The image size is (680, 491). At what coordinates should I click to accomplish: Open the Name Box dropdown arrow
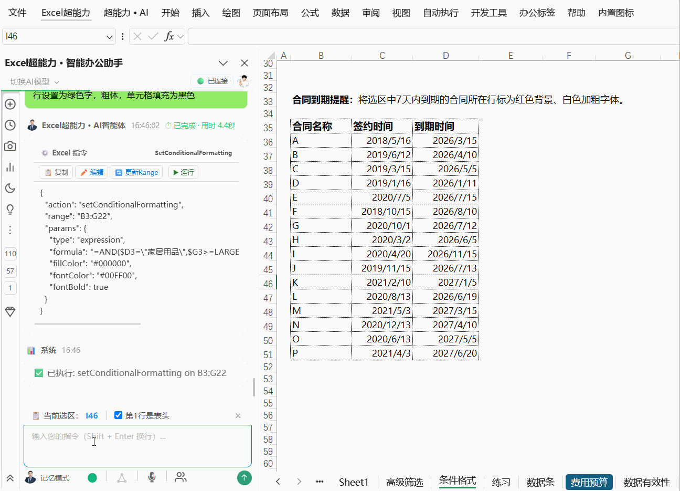point(110,36)
